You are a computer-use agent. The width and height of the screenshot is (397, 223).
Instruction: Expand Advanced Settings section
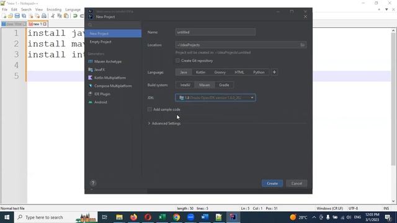(164, 123)
